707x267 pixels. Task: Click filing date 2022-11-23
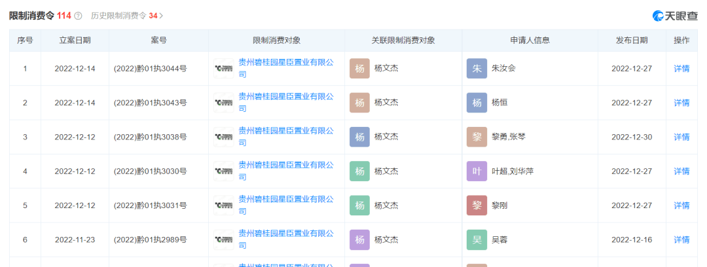coord(75,240)
